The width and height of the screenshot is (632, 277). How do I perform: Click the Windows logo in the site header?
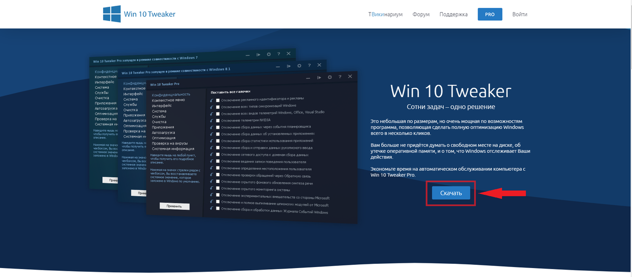(x=112, y=14)
